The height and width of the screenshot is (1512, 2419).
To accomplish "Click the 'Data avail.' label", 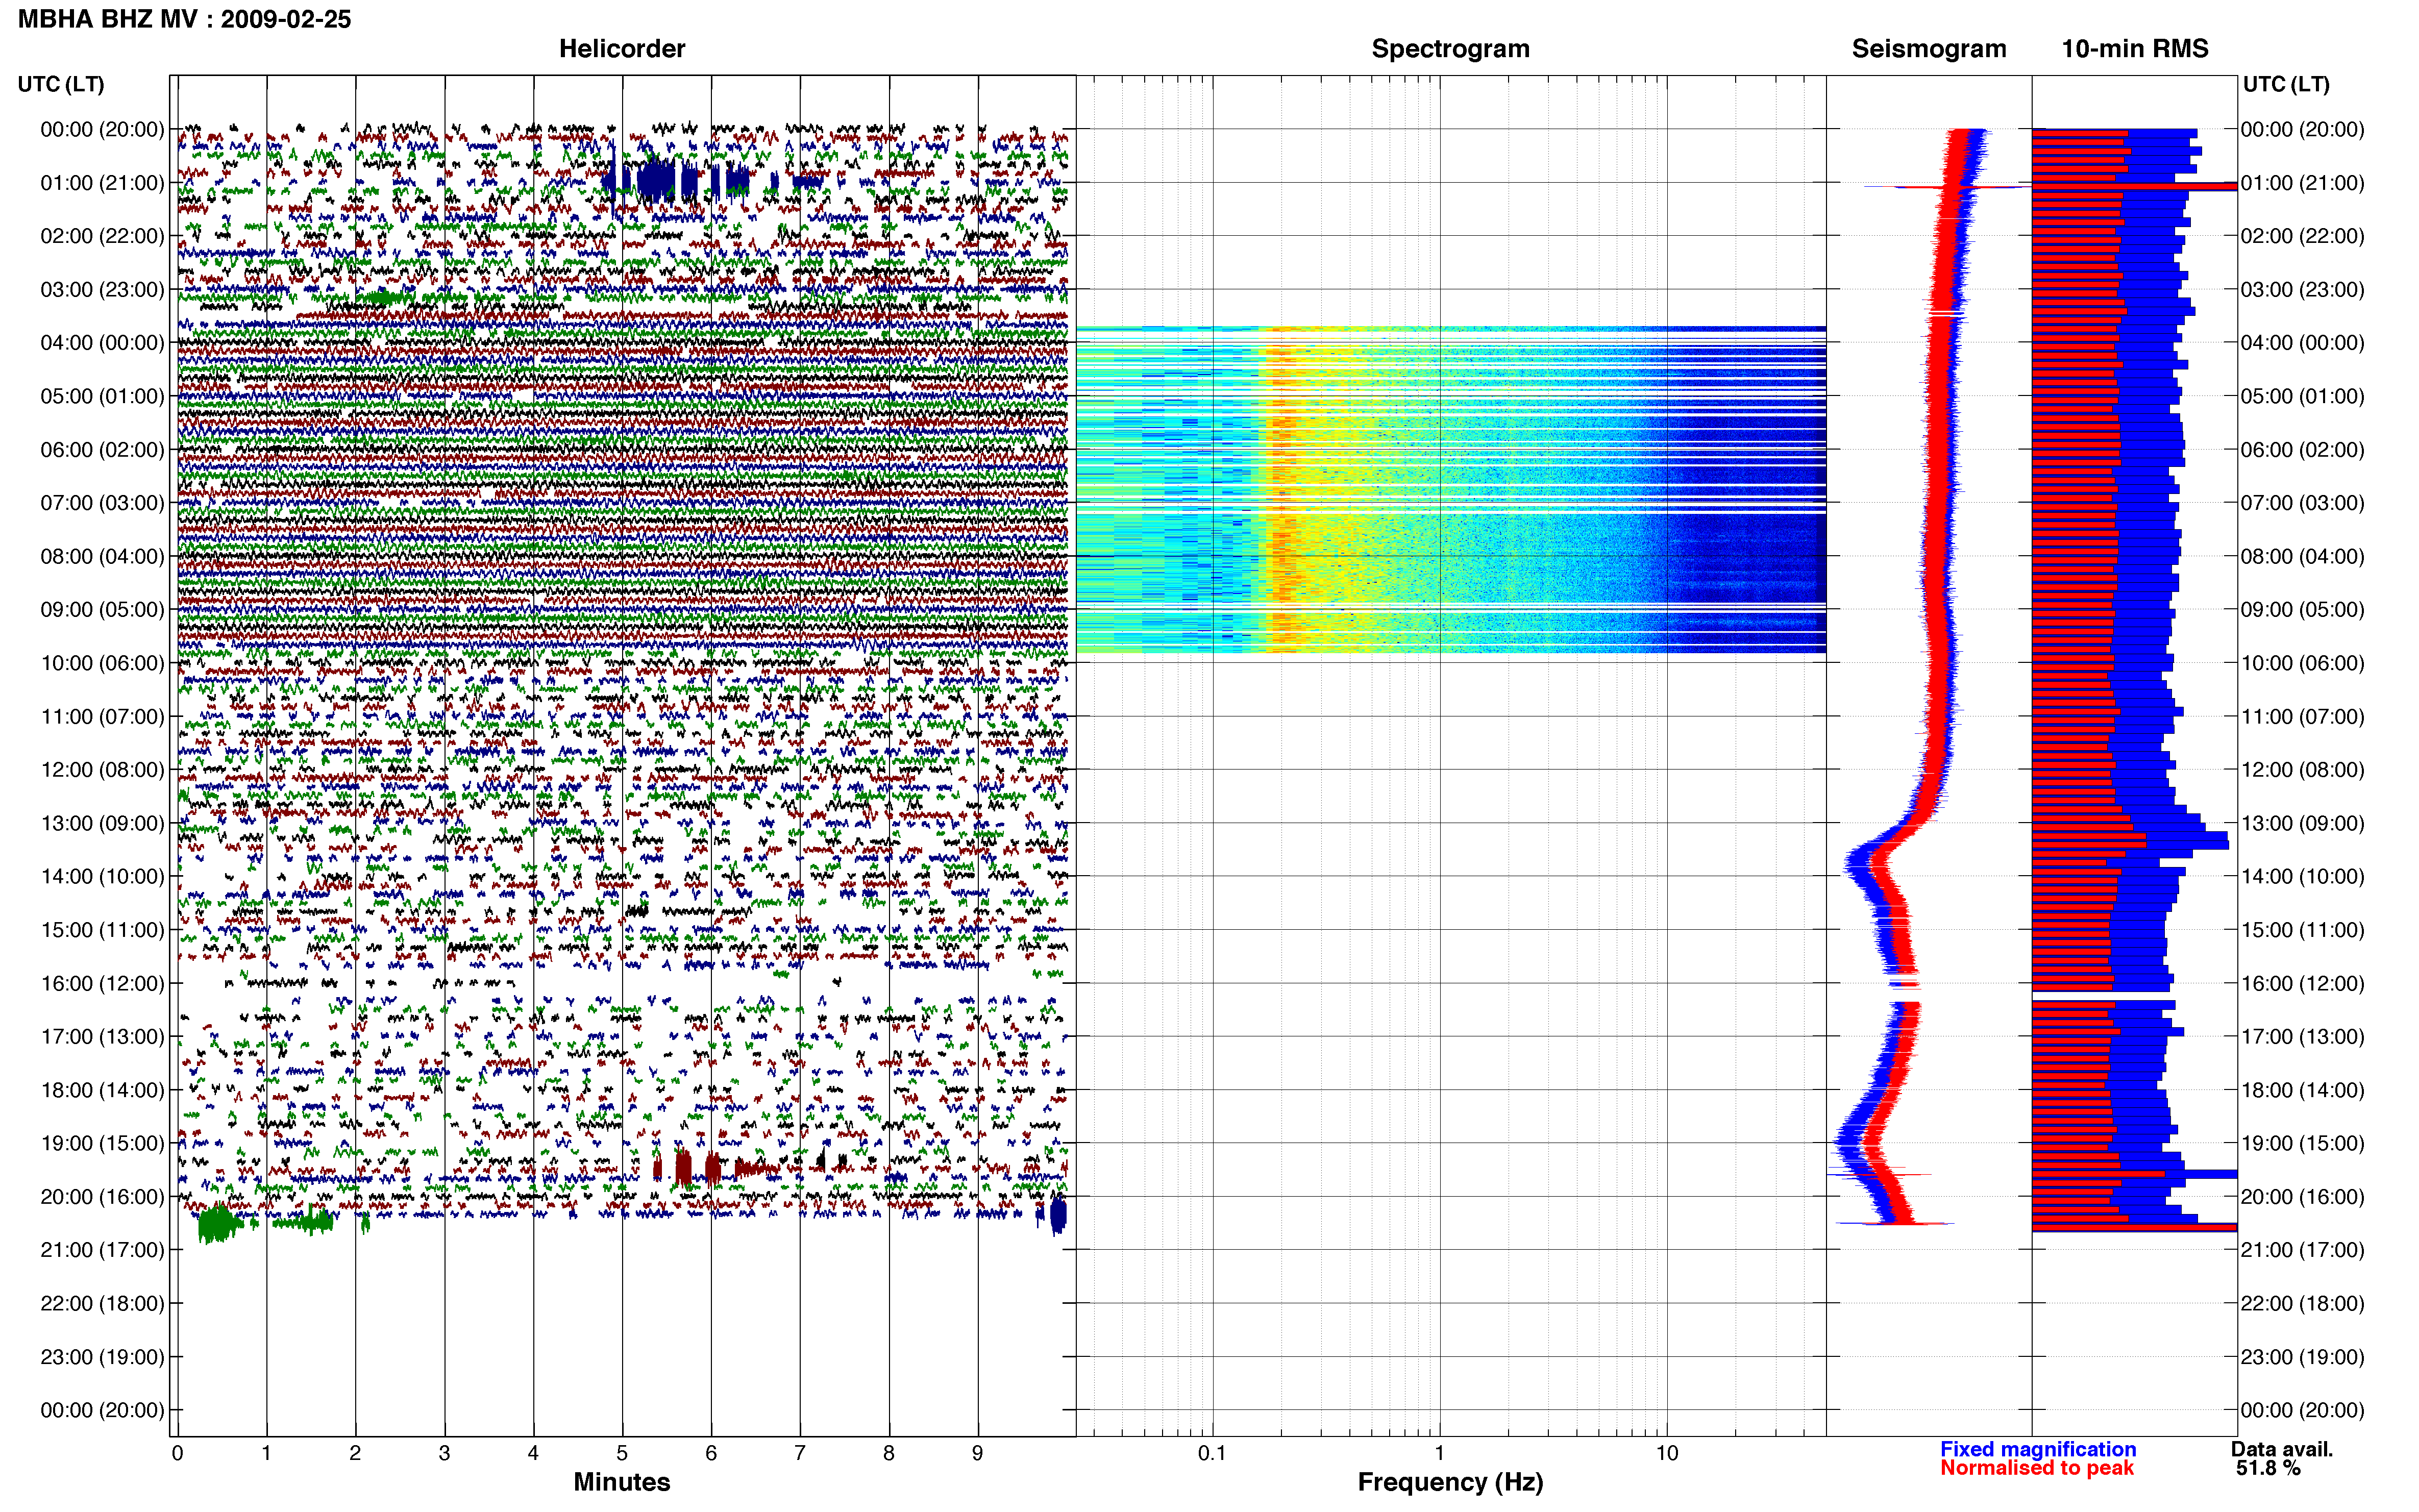I will click(x=2282, y=1449).
